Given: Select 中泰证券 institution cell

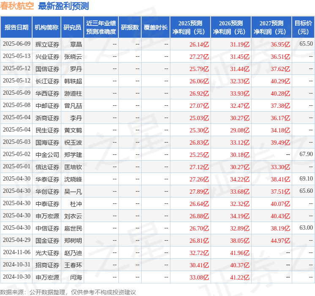Looking at the screenshot, I should click(47, 204).
